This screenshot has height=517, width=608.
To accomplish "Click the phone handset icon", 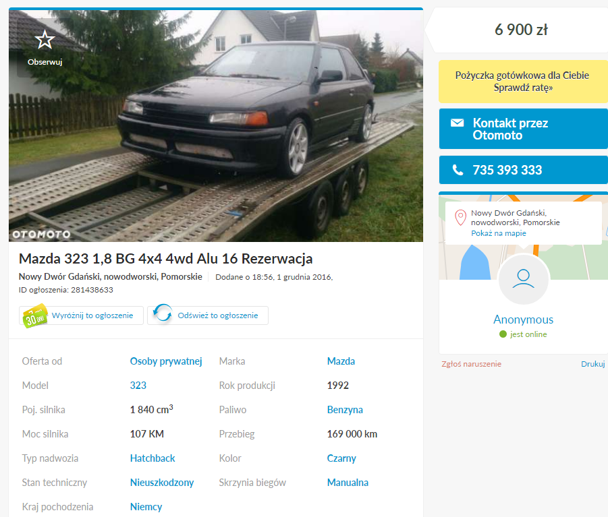I will 458,170.
